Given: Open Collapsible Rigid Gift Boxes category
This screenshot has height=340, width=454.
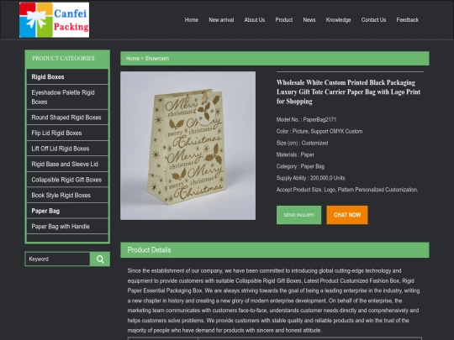Looking at the screenshot, I should tap(67, 180).
